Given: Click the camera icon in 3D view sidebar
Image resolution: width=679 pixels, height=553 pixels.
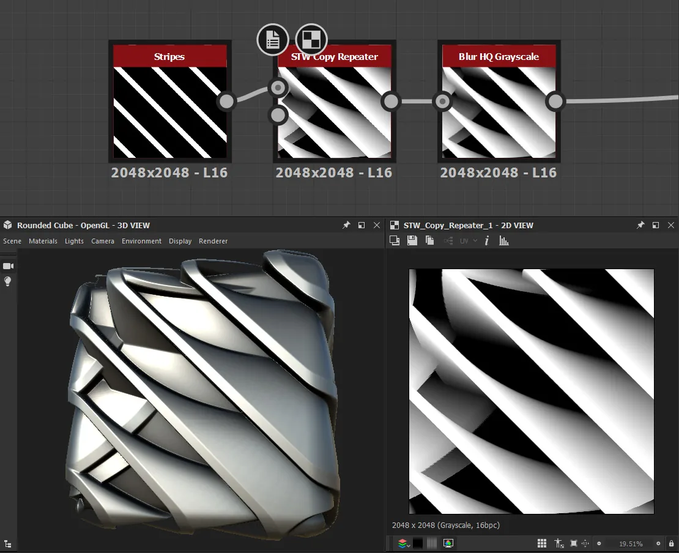Looking at the screenshot, I should (x=8, y=266).
